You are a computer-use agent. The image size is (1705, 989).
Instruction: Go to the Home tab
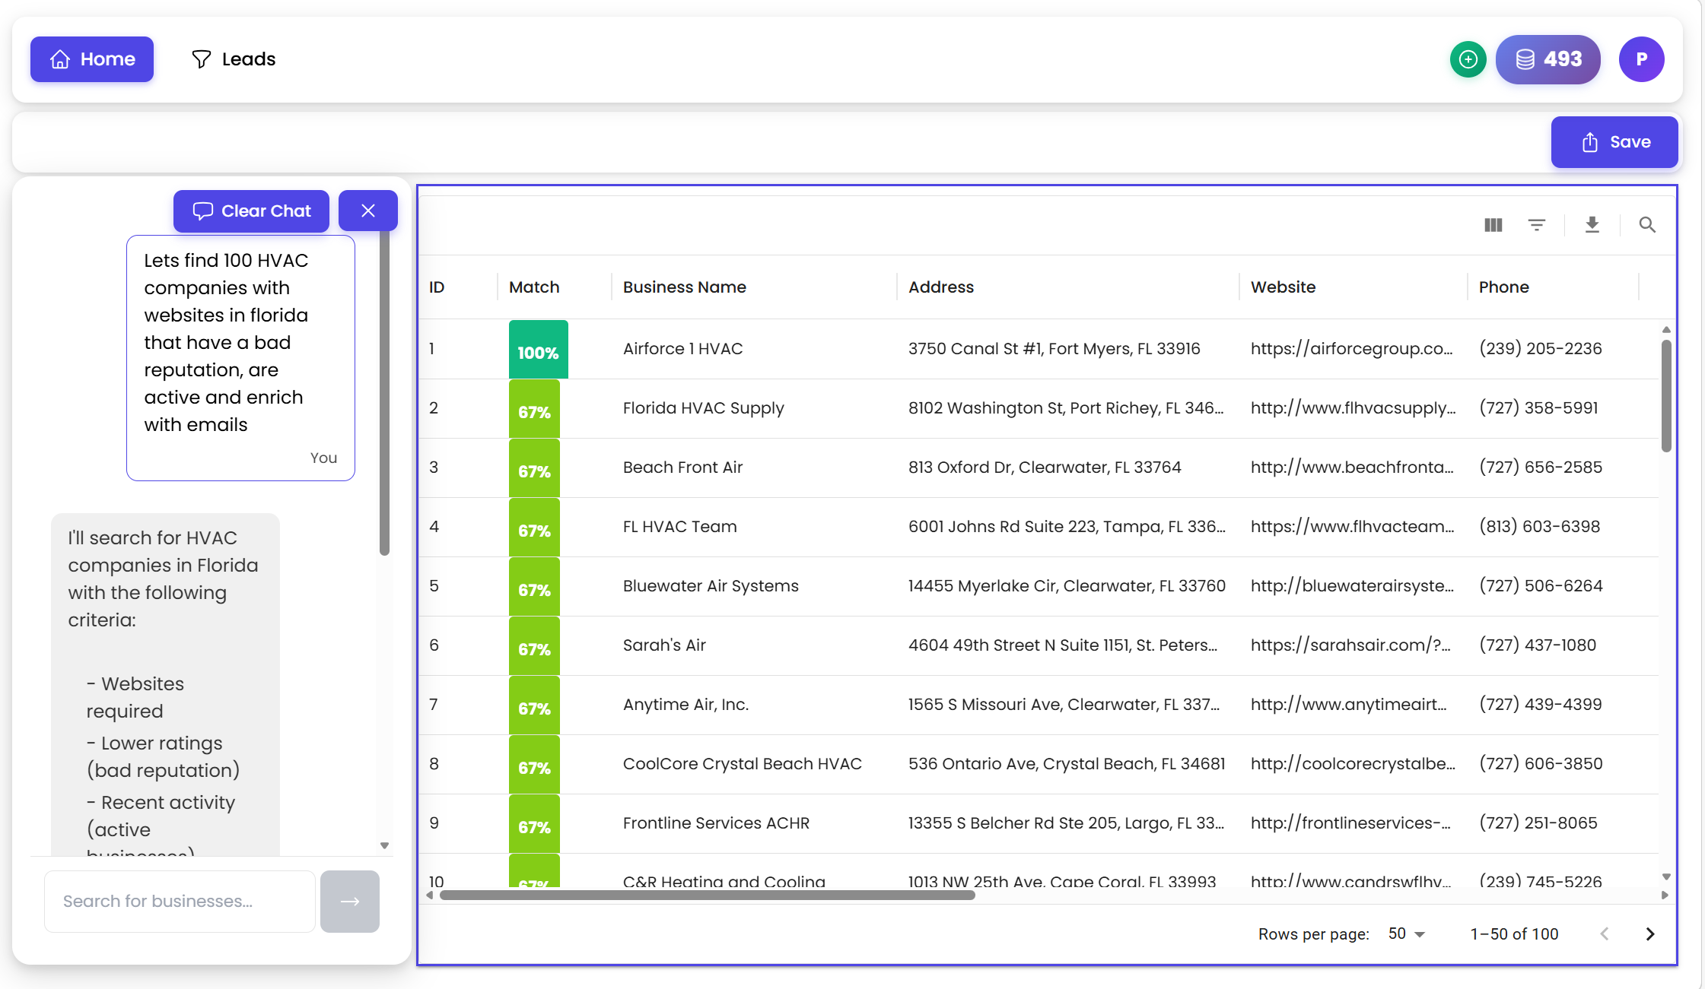pos(92,59)
